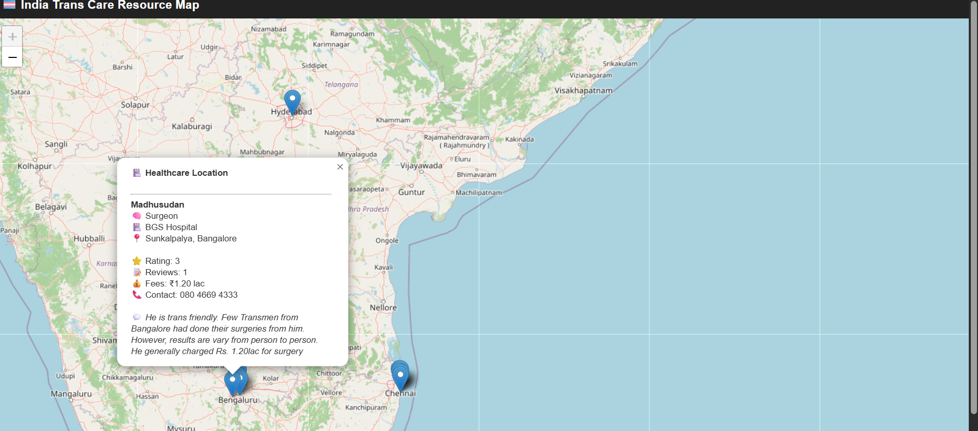Click the Hubballi city label
This screenshot has width=978, height=431.
click(89, 238)
